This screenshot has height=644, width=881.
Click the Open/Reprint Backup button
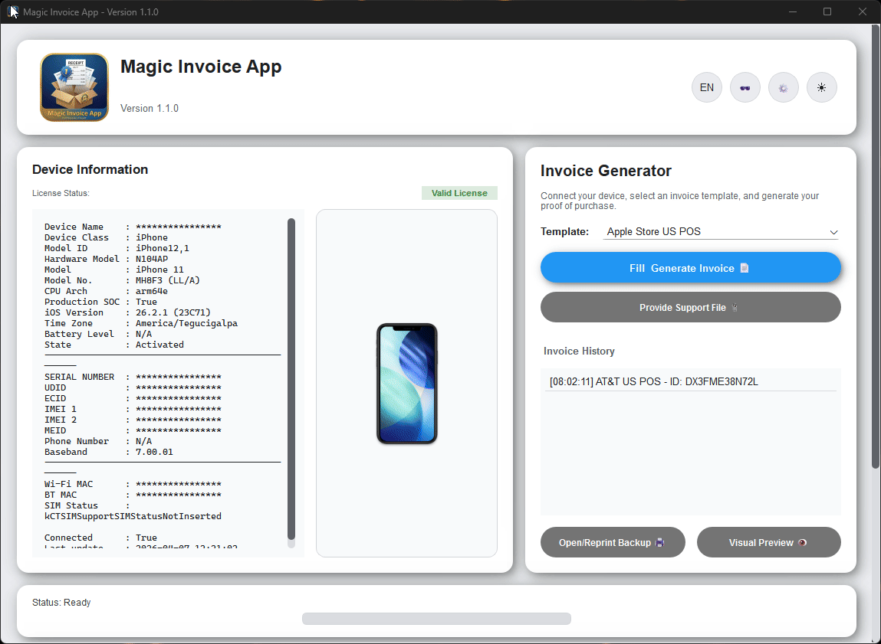(x=613, y=542)
